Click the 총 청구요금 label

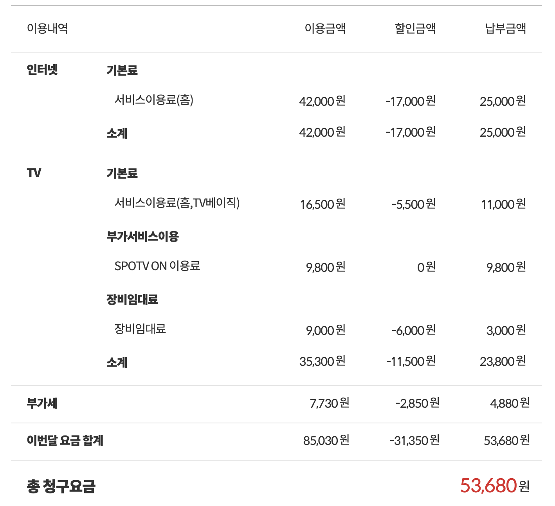point(61,486)
